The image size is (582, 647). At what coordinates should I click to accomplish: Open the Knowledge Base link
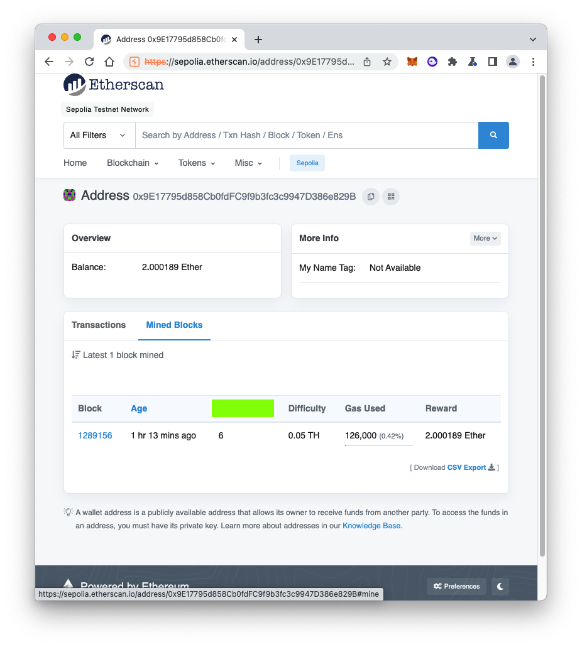371,526
